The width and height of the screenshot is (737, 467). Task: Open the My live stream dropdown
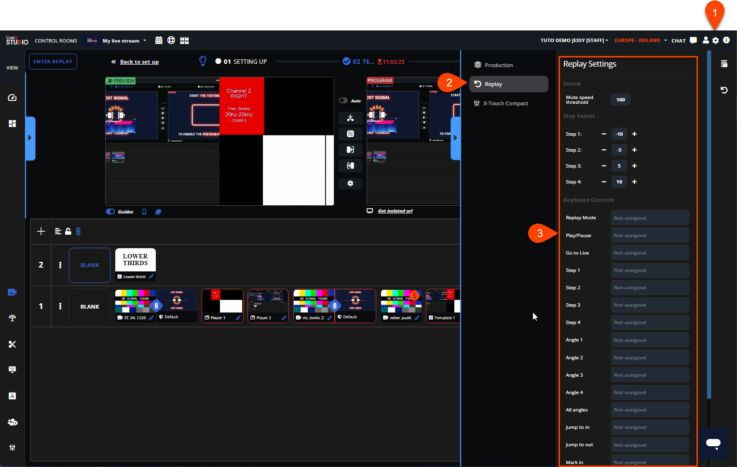click(124, 41)
